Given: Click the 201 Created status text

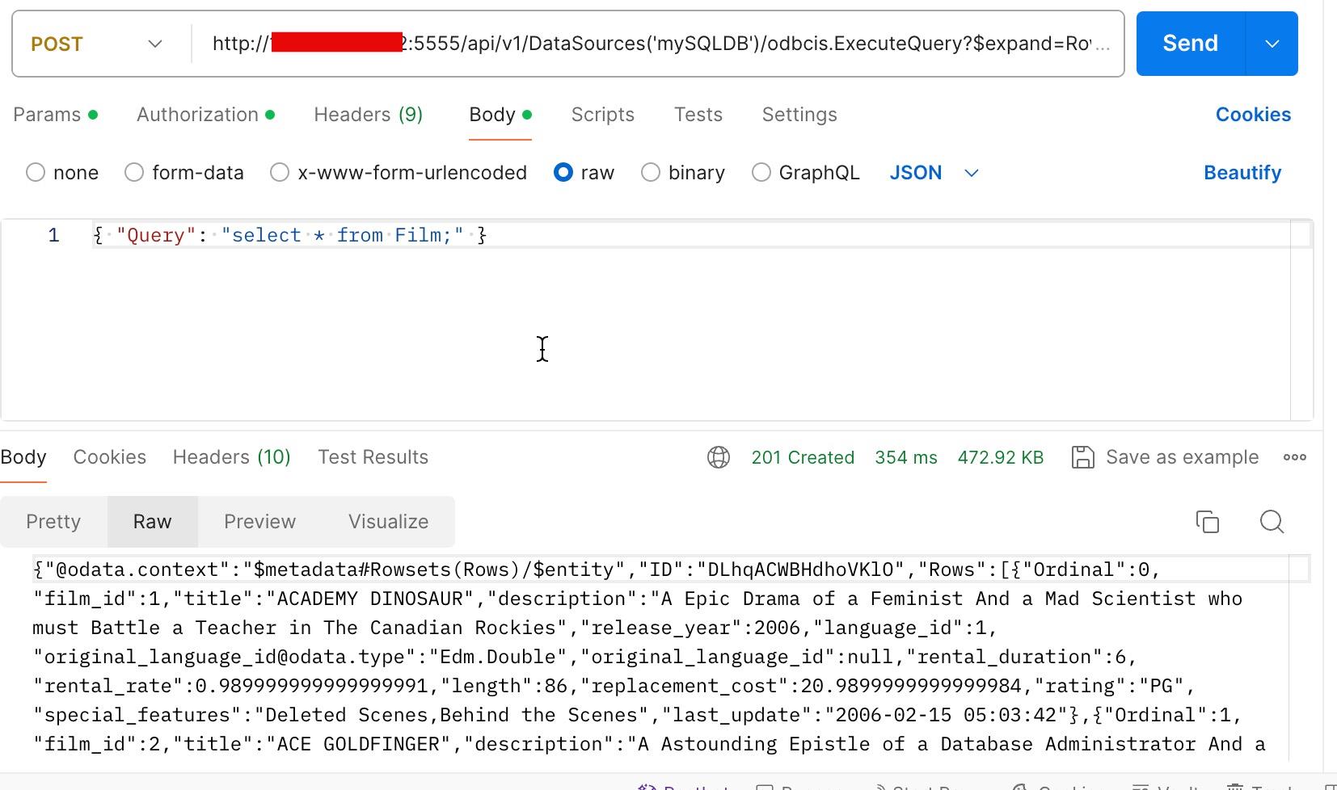Looking at the screenshot, I should click(x=803, y=457).
